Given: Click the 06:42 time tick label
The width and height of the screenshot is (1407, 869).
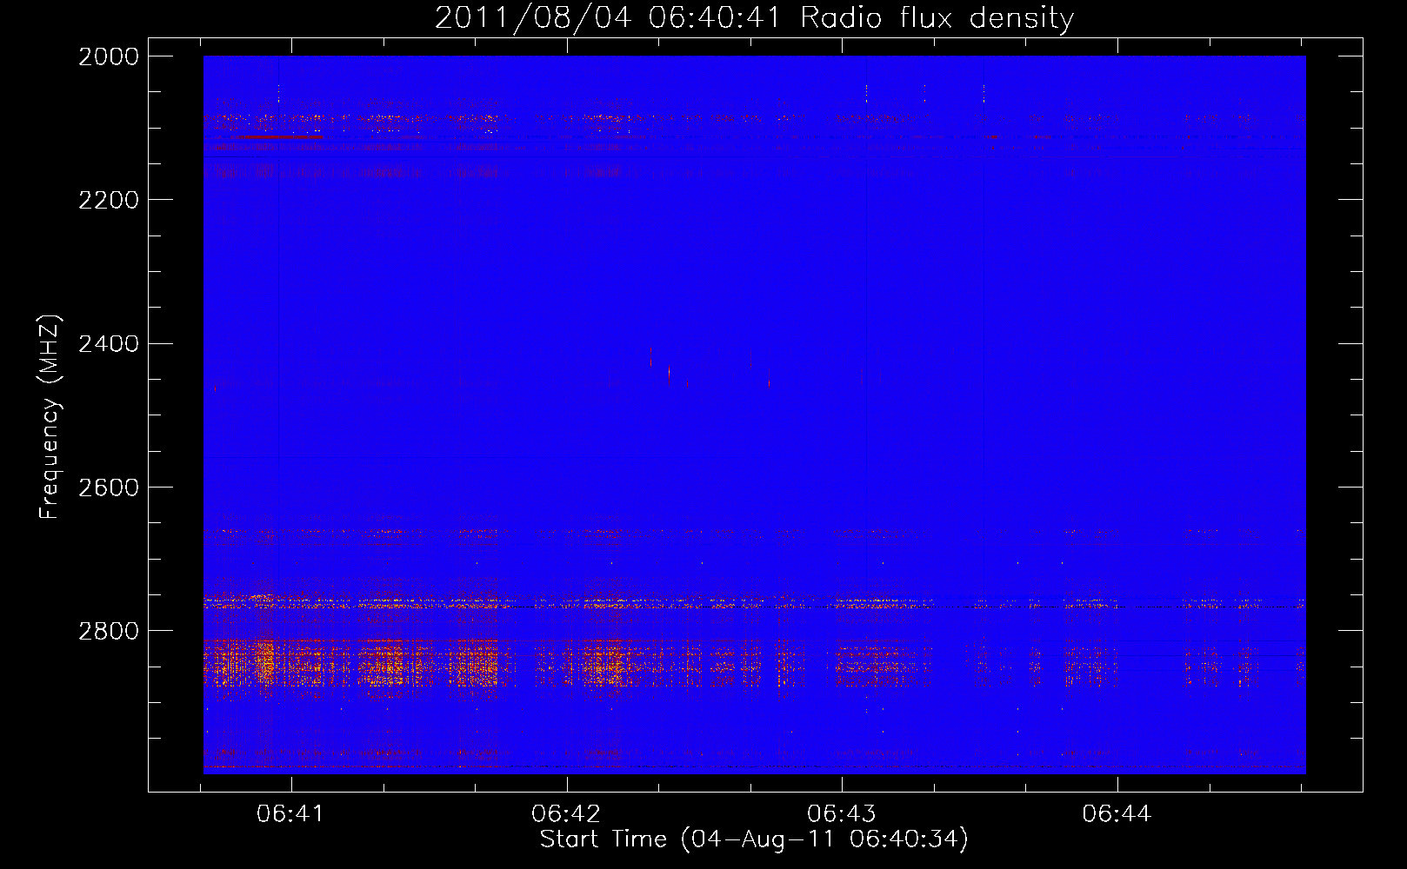Looking at the screenshot, I should (x=566, y=813).
